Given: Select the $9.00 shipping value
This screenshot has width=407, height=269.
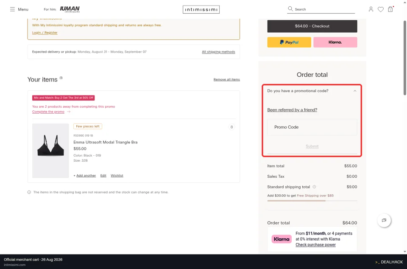Looking at the screenshot, I should coord(352,187).
